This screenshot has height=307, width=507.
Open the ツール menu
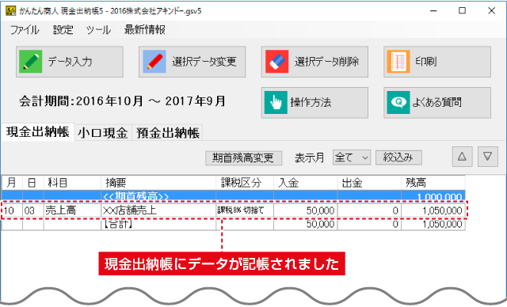pos(98,30)
